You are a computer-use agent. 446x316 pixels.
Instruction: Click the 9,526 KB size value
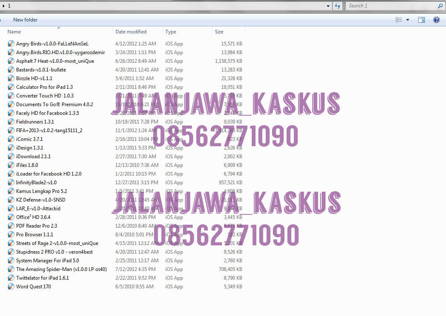point(233,252)
